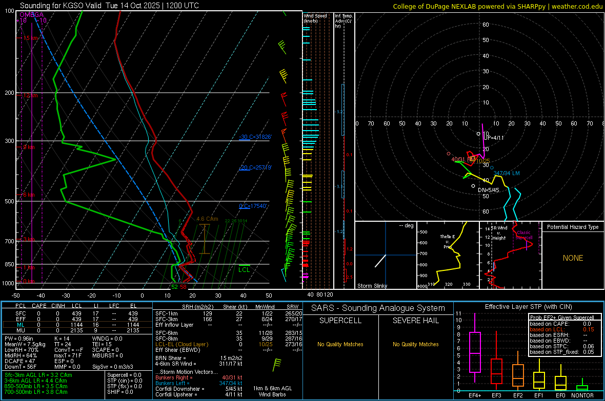
Task: Click the LowRH = 70% value
Action: pyautogui.click(x=21, y=350)
